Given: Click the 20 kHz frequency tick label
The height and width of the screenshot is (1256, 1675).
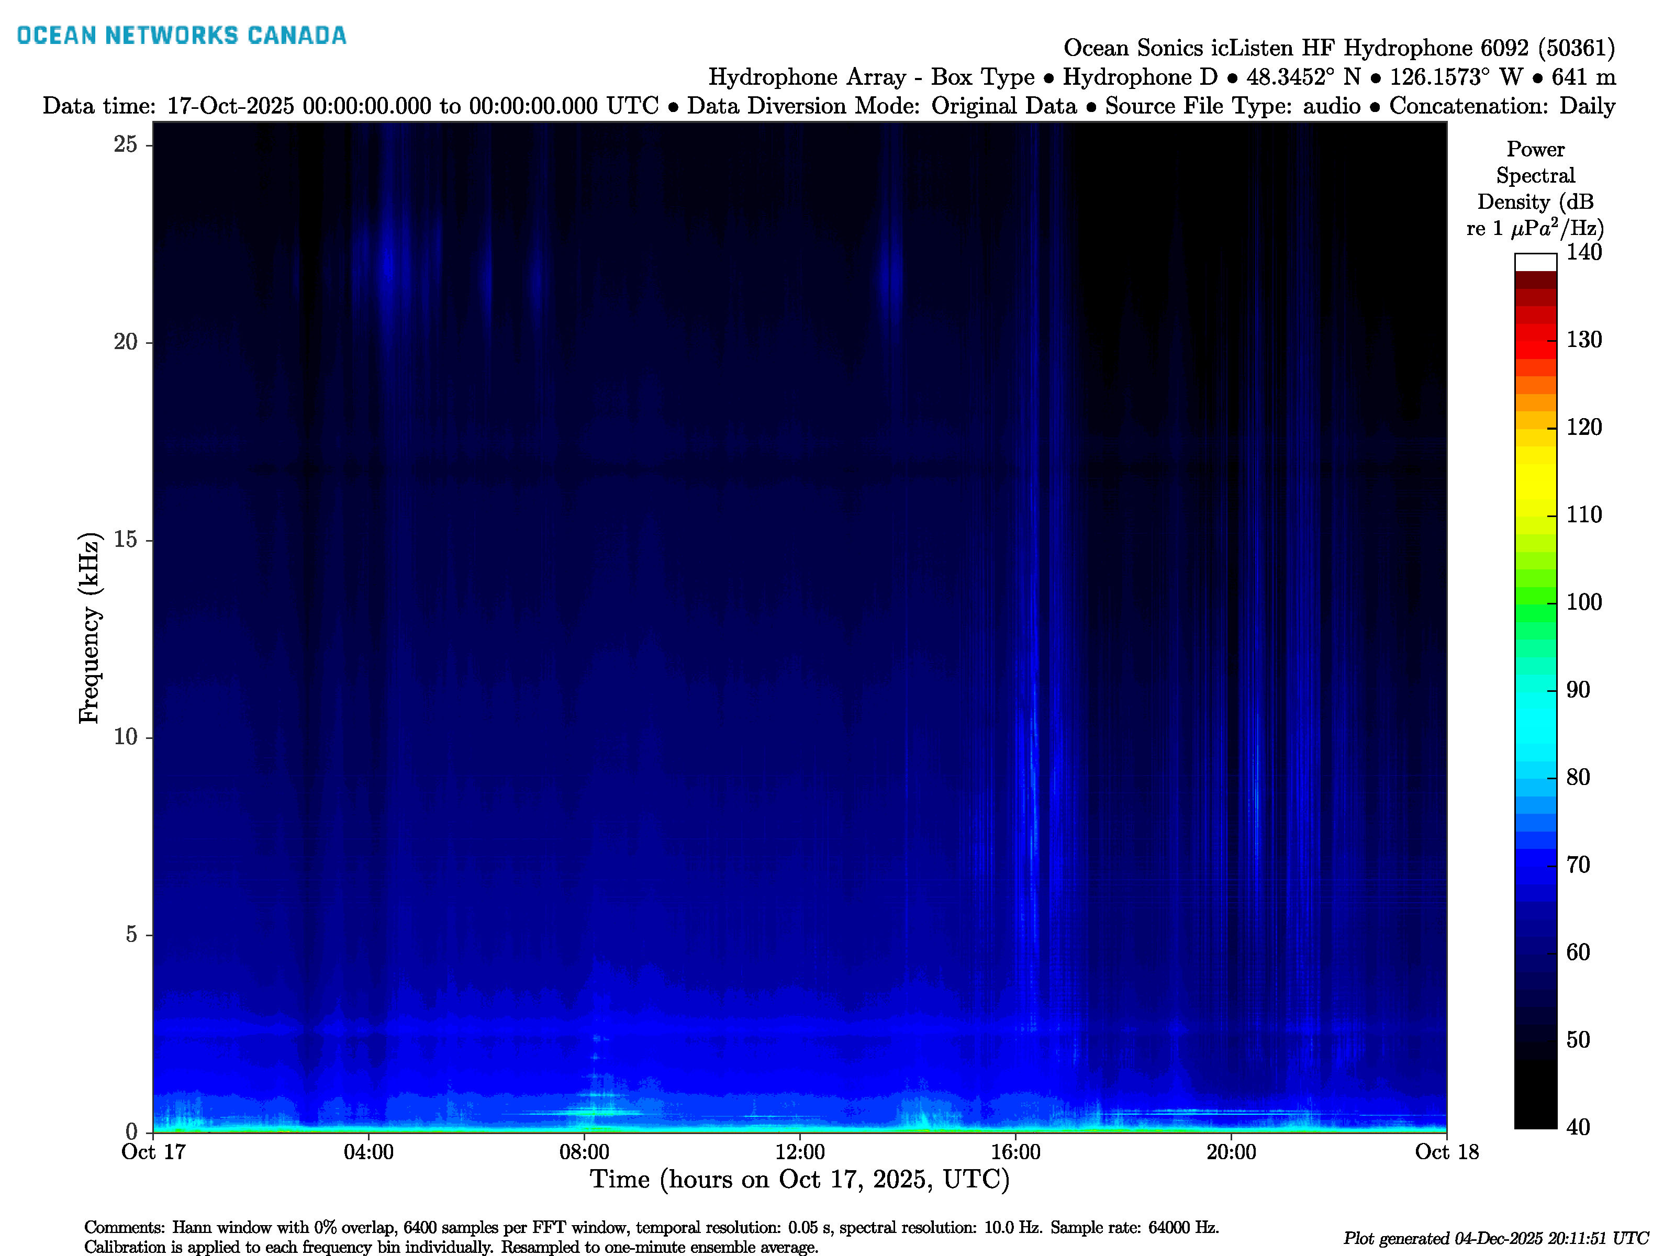Looking at the screenshot, I should 126,342.
